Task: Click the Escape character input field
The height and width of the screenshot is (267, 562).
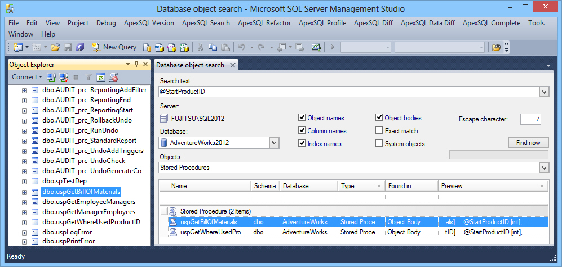Action: pos(530,119)
